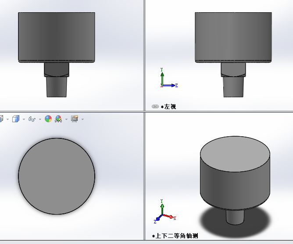The width and height of the screenshot is (293, 244).
Task: Expand the Hide/Show Items dropdown arrow
Action: click(40, 119)
